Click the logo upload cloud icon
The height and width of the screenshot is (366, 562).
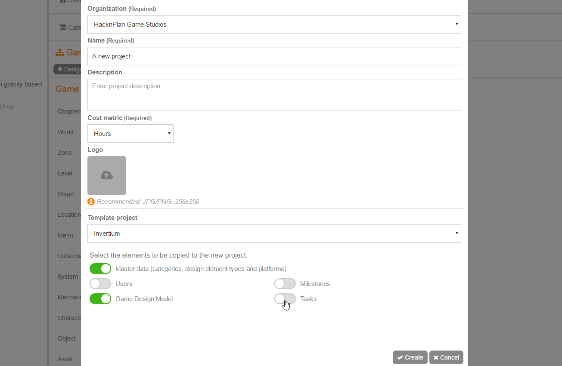(107, 175)
